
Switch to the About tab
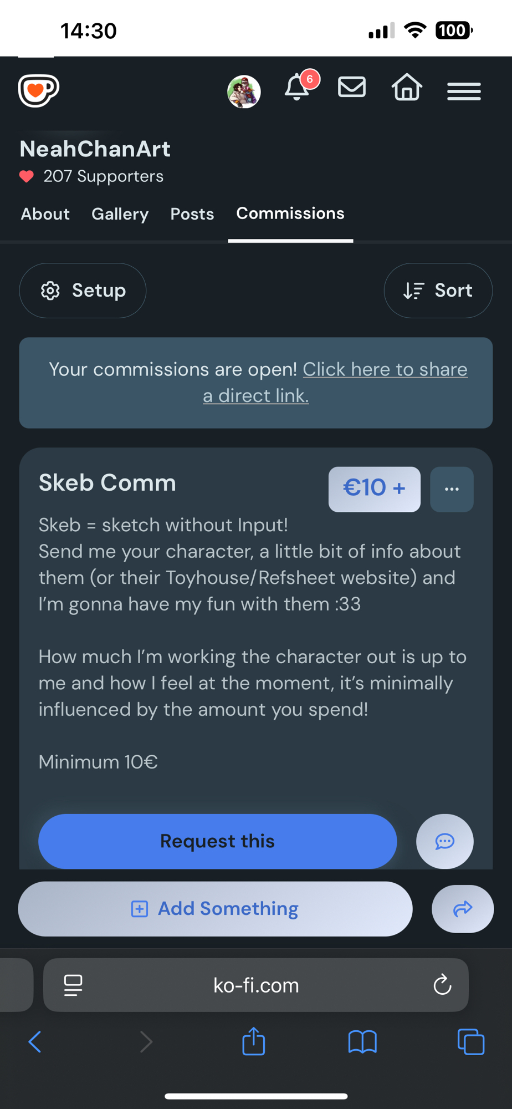click(45, 214)
